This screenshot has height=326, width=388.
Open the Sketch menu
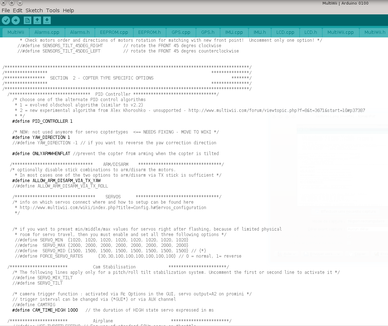(x=34, y=10)
